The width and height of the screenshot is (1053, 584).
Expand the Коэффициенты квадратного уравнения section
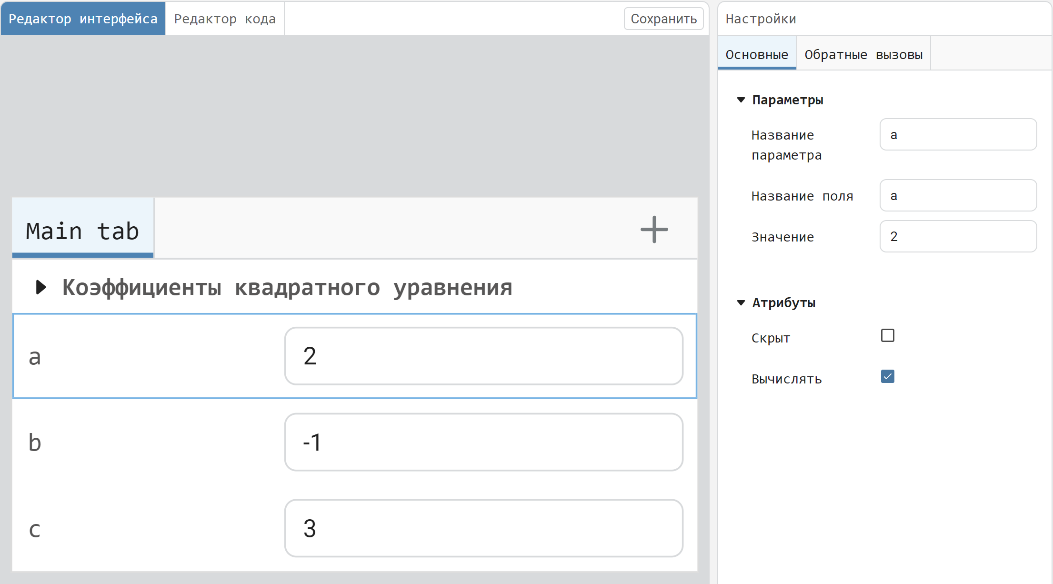[40, 287]
